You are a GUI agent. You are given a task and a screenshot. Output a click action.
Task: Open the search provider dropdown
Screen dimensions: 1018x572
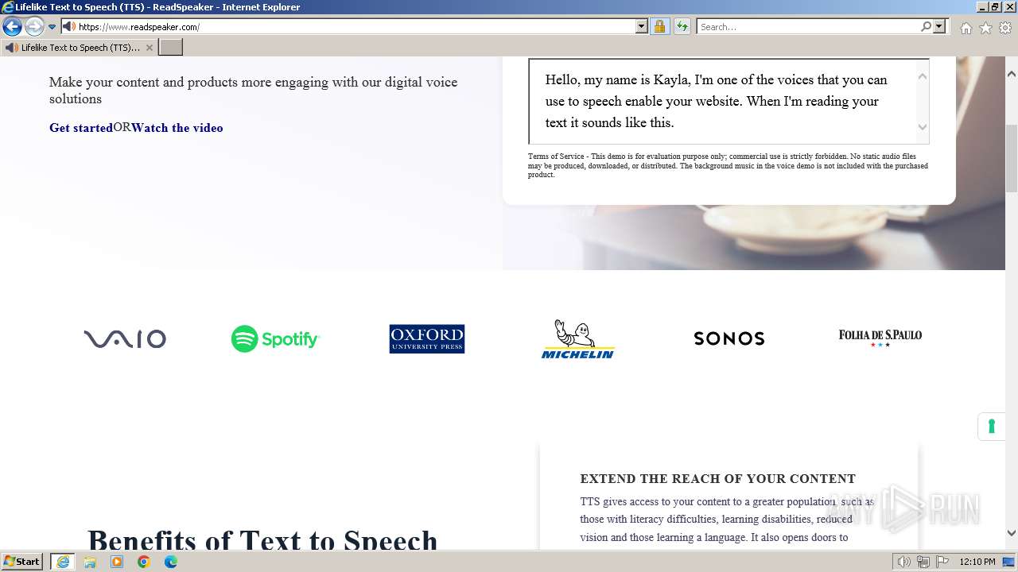(x=939, y=27)
